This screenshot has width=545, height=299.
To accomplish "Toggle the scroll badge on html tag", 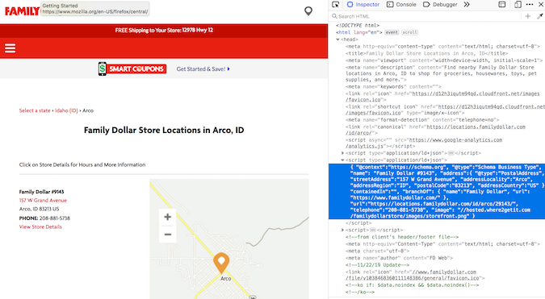I will 410,32.
